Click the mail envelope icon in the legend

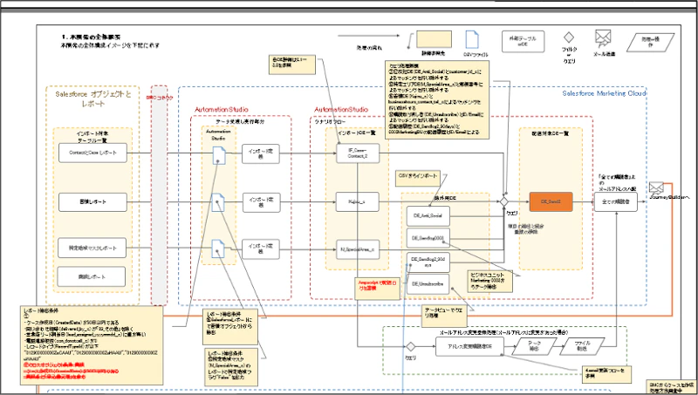pos(603,38)
